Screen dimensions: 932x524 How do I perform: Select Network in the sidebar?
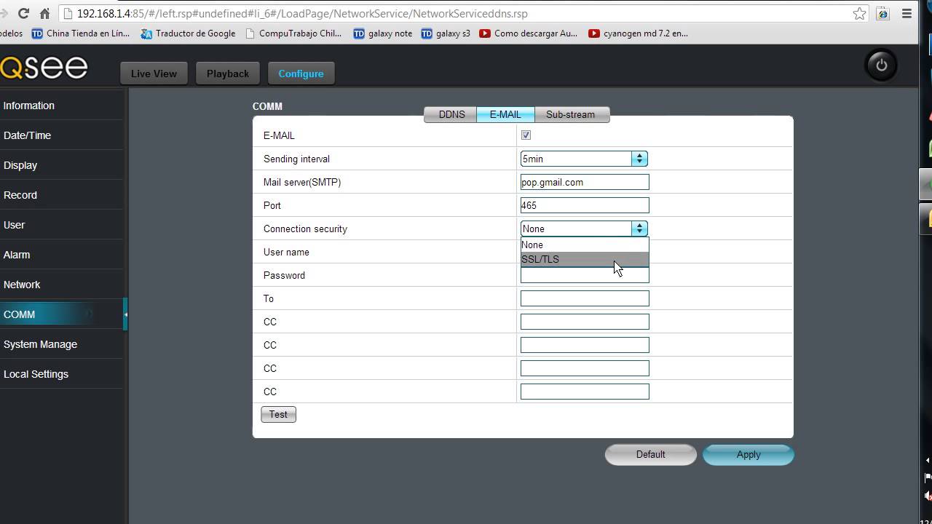62,285
